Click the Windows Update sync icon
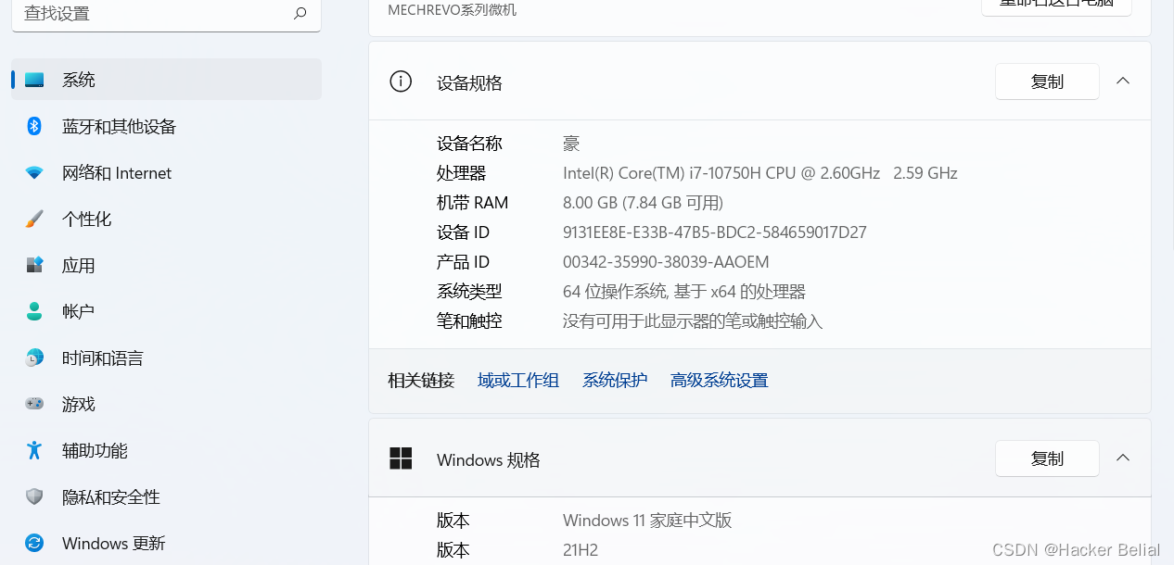 coord(34,543)
